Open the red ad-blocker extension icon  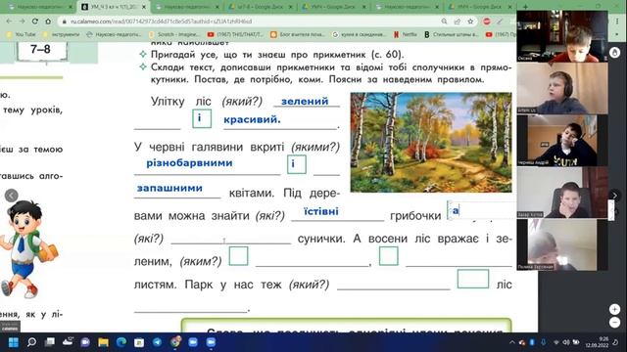pos(487,22)
